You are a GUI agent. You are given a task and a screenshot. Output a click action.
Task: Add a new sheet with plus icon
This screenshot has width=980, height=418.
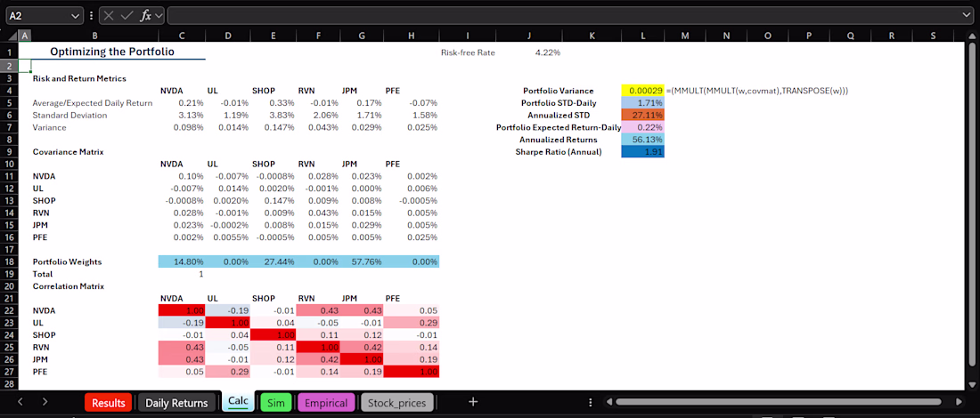click(x=473, y=402)
